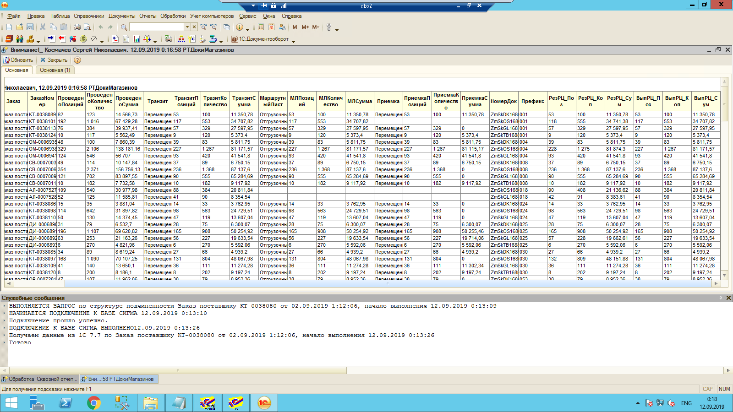Screen dimensions: 733x412
Task: Click cell КТ-0038089 in the table
Action: tap(42, 114)
